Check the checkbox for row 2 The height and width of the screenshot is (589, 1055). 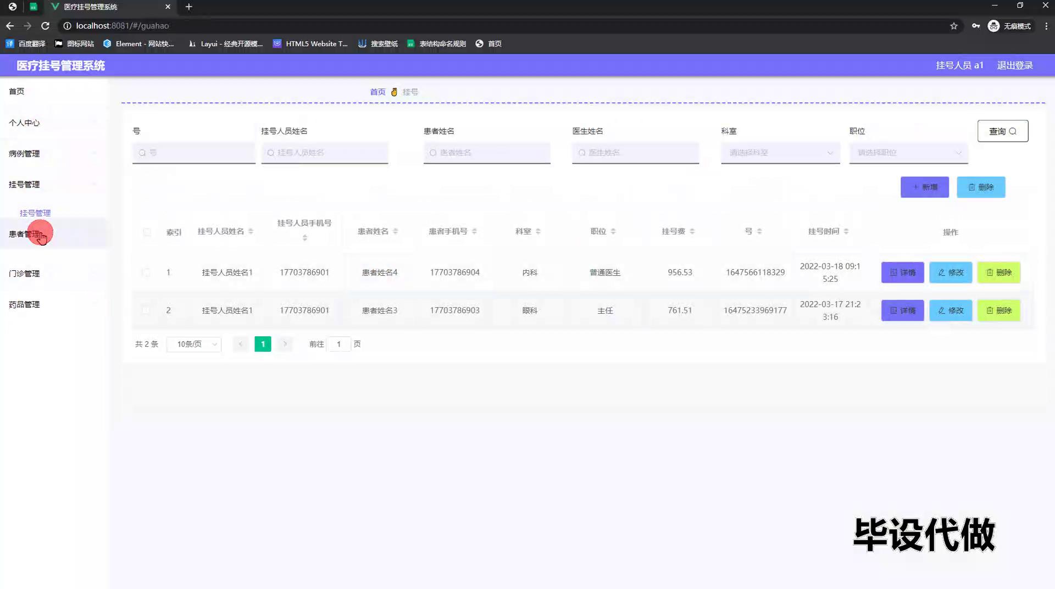[146, 310]
